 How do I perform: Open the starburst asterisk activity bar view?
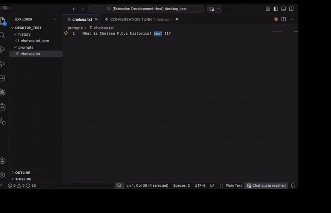3,93
